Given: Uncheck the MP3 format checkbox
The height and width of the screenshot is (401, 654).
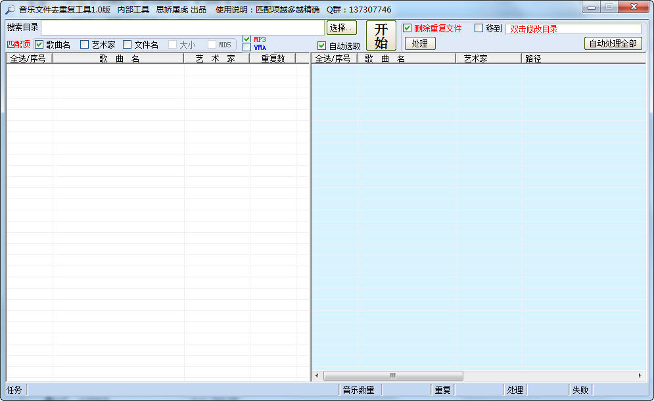Looking at the screenshot, I should (x=246, y=39).
